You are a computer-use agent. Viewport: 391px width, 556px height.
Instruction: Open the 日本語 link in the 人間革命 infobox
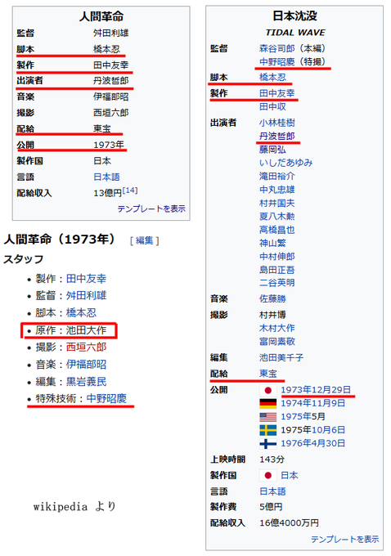coord(106,177)
